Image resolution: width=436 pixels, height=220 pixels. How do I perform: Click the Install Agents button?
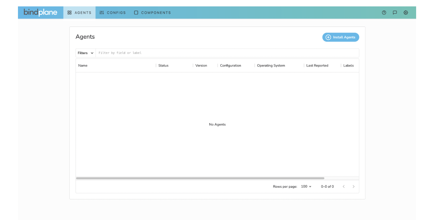coord(341,37)
